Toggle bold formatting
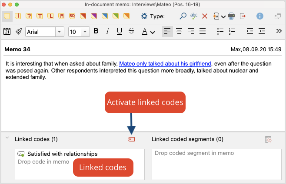The image size is (286, 184). [x=96, y=31]
